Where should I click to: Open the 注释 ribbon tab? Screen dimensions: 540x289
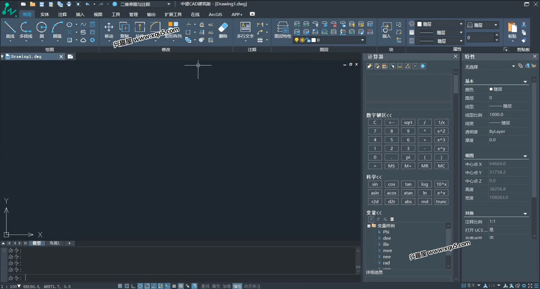coord(62,14)
